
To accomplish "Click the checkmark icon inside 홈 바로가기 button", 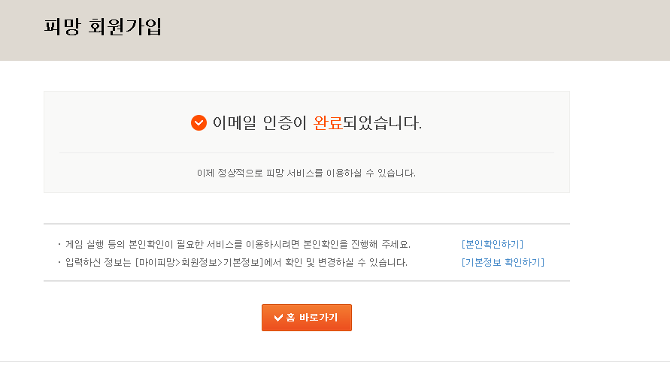I will pos(278,318).
